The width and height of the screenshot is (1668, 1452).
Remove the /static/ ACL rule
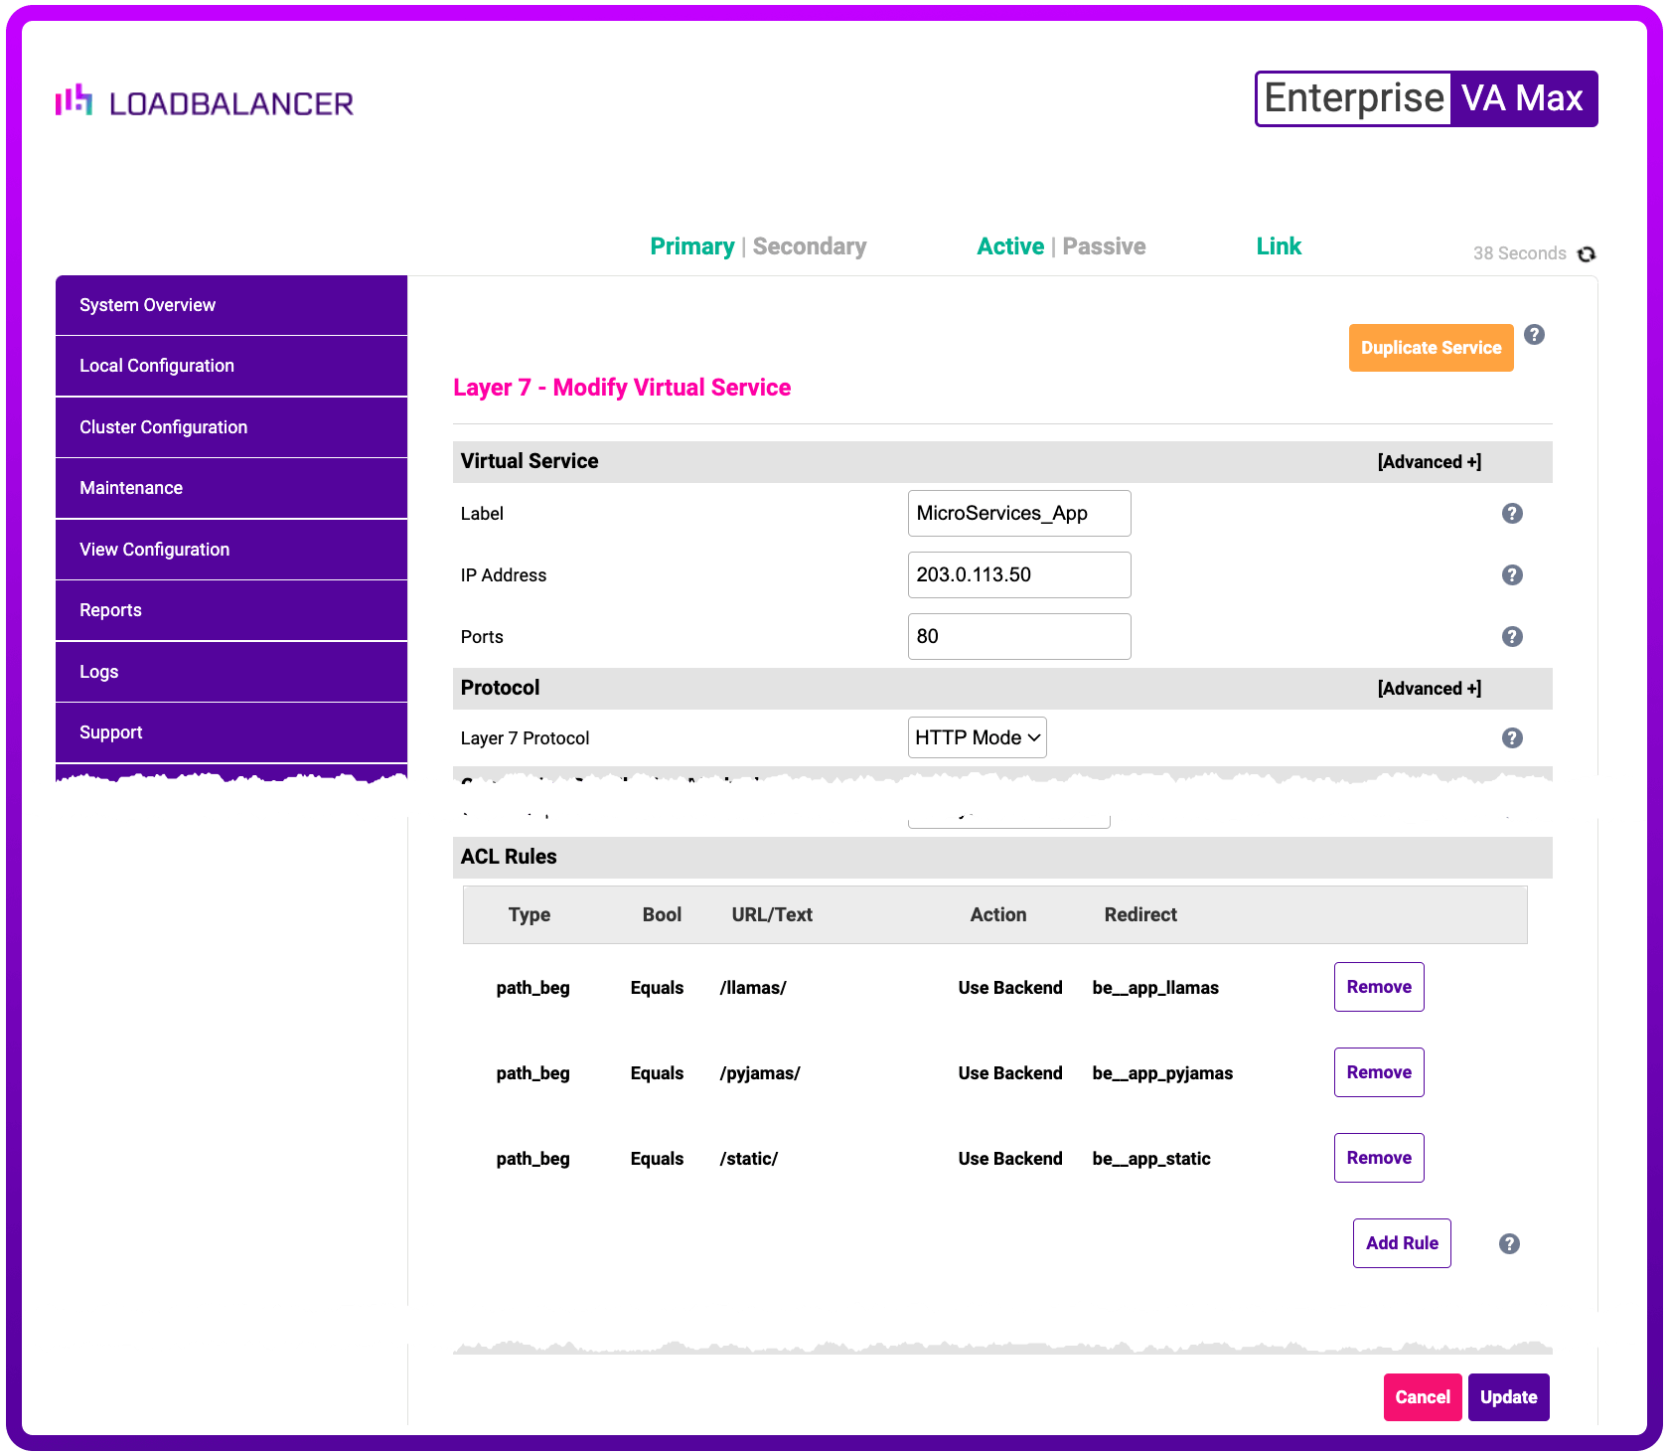1378,1158
